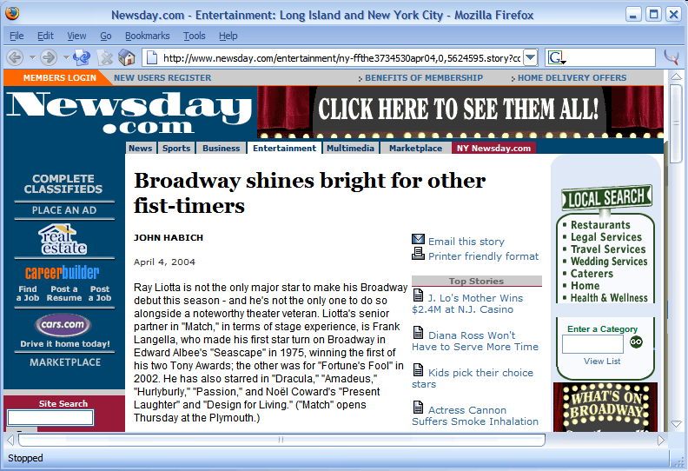Open the Bookmarks menu

148,36
